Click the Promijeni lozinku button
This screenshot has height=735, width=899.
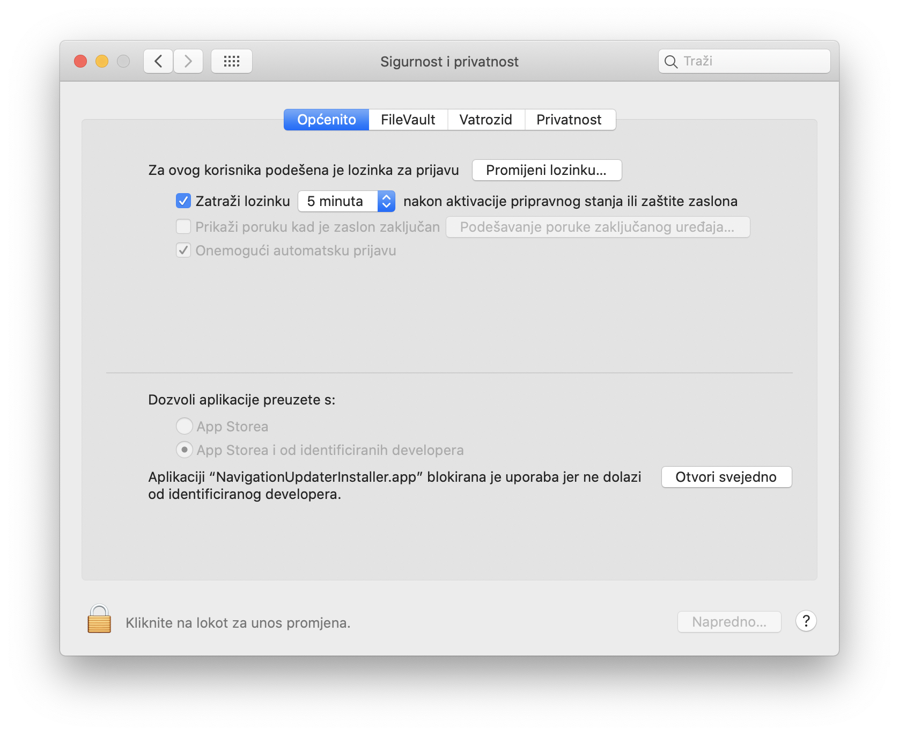click(547, 170)
